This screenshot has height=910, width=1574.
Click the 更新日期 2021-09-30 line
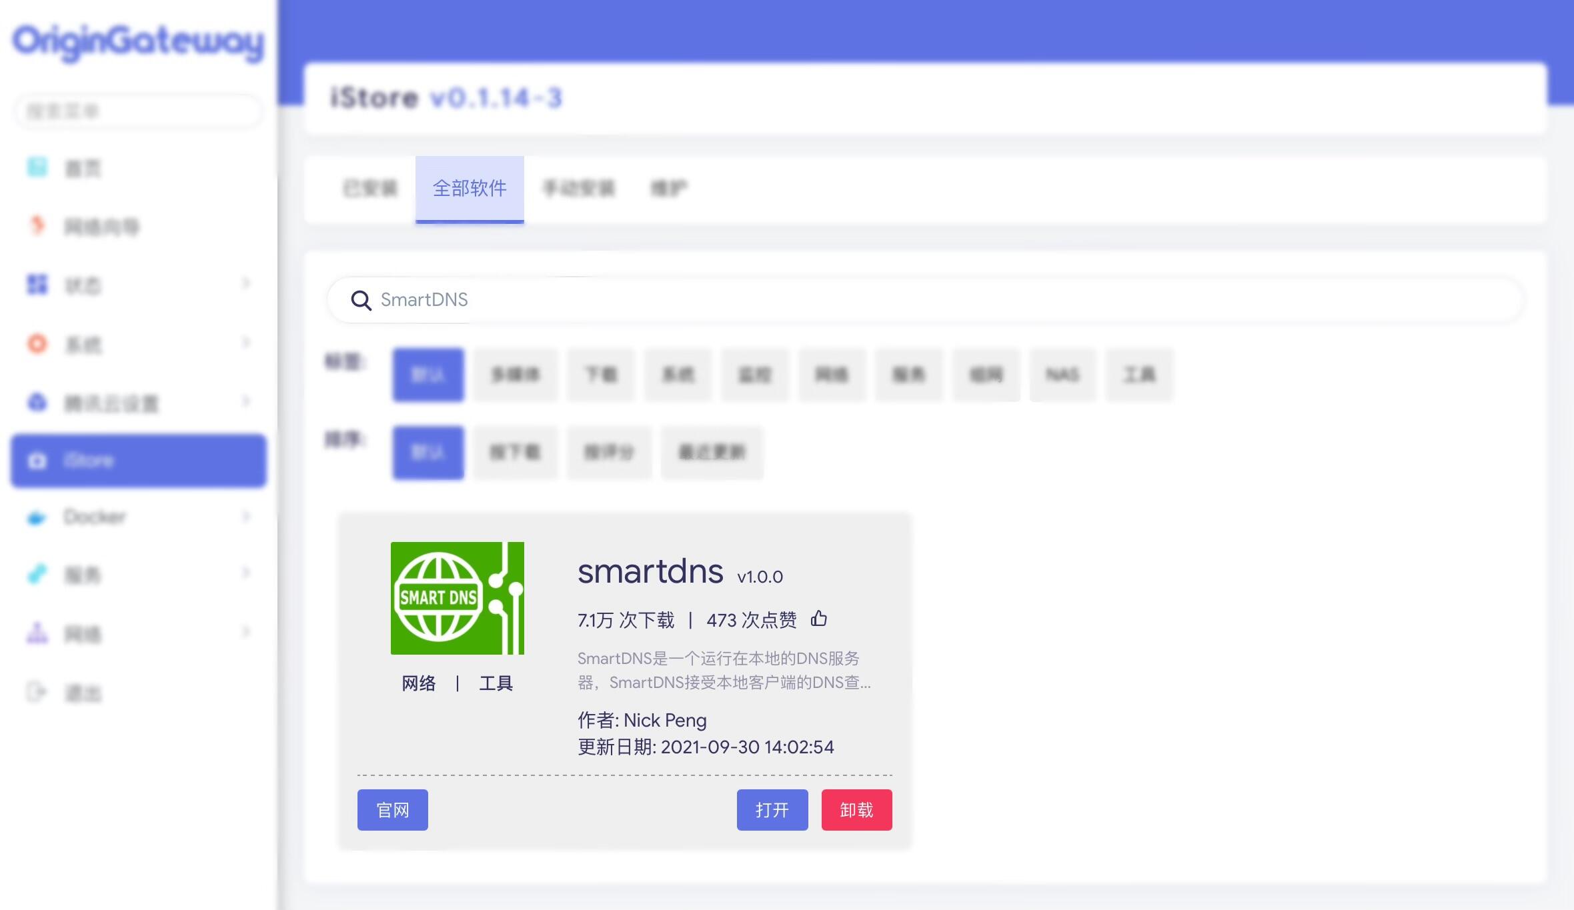tap(706, 747)
